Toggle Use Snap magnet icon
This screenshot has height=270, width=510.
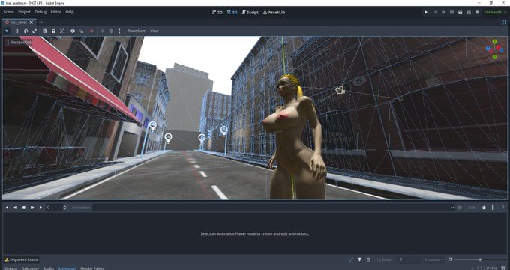click(81, 31)
